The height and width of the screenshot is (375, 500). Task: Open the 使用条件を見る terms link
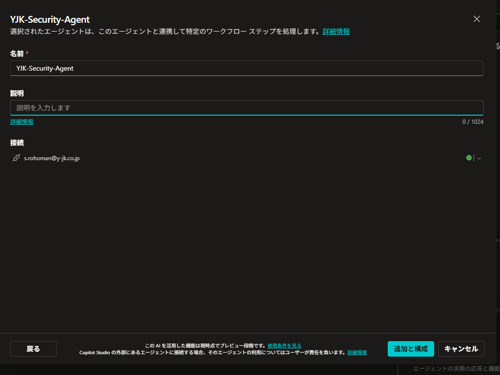pyautogui.click(x=285, y=345)
